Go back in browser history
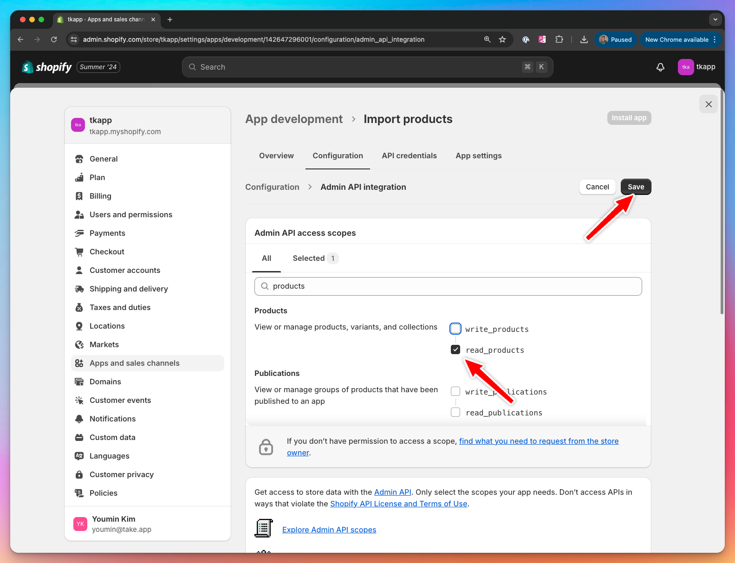This screenshot has width=735, height=563. 20,39
